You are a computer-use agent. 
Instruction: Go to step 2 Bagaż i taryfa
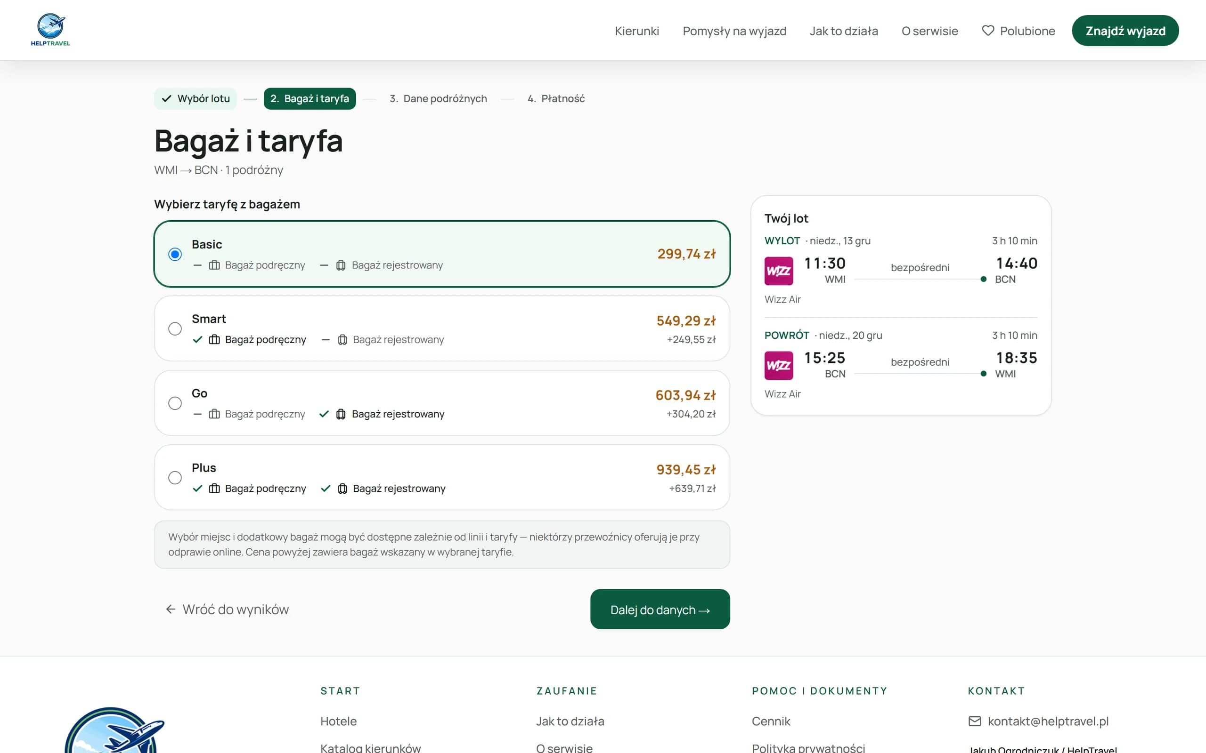tap(310, 99)
